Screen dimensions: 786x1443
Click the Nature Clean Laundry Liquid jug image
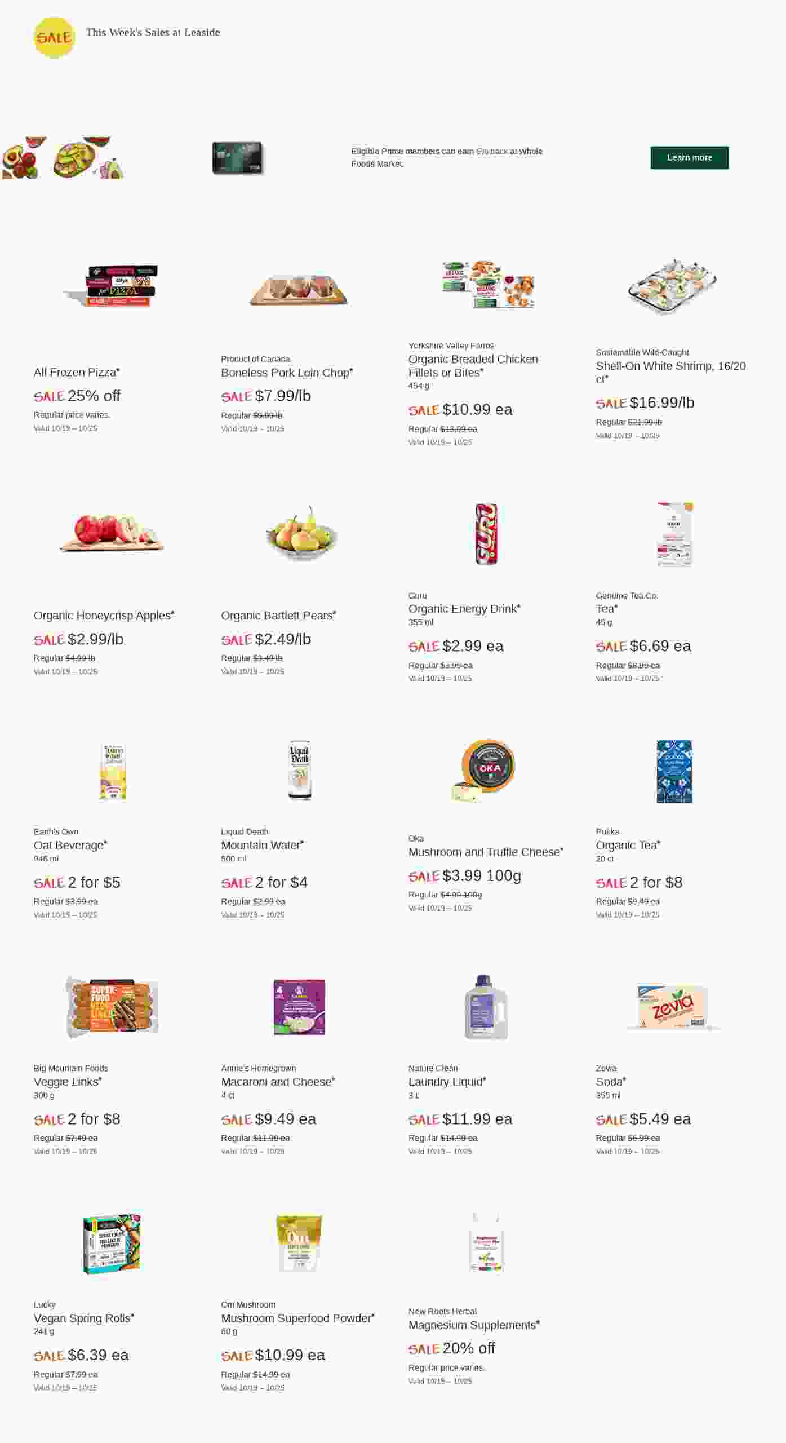pyautogui.click(x=486, y=1007)
